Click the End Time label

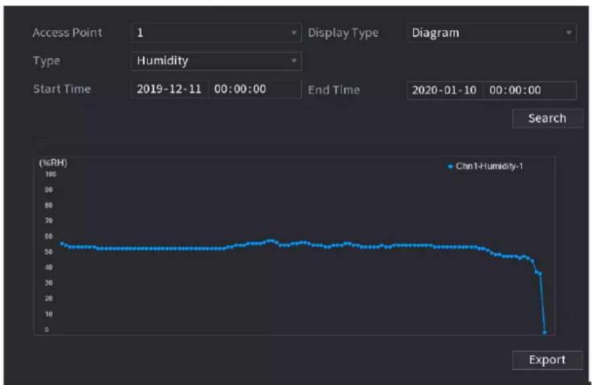pos(334,90)
